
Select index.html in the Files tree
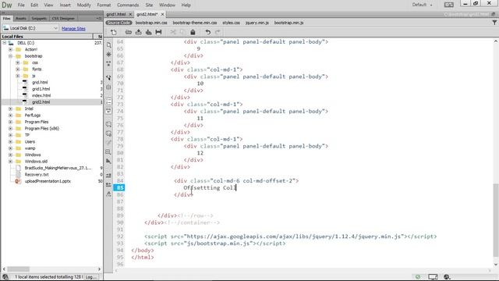coord(41,95)
